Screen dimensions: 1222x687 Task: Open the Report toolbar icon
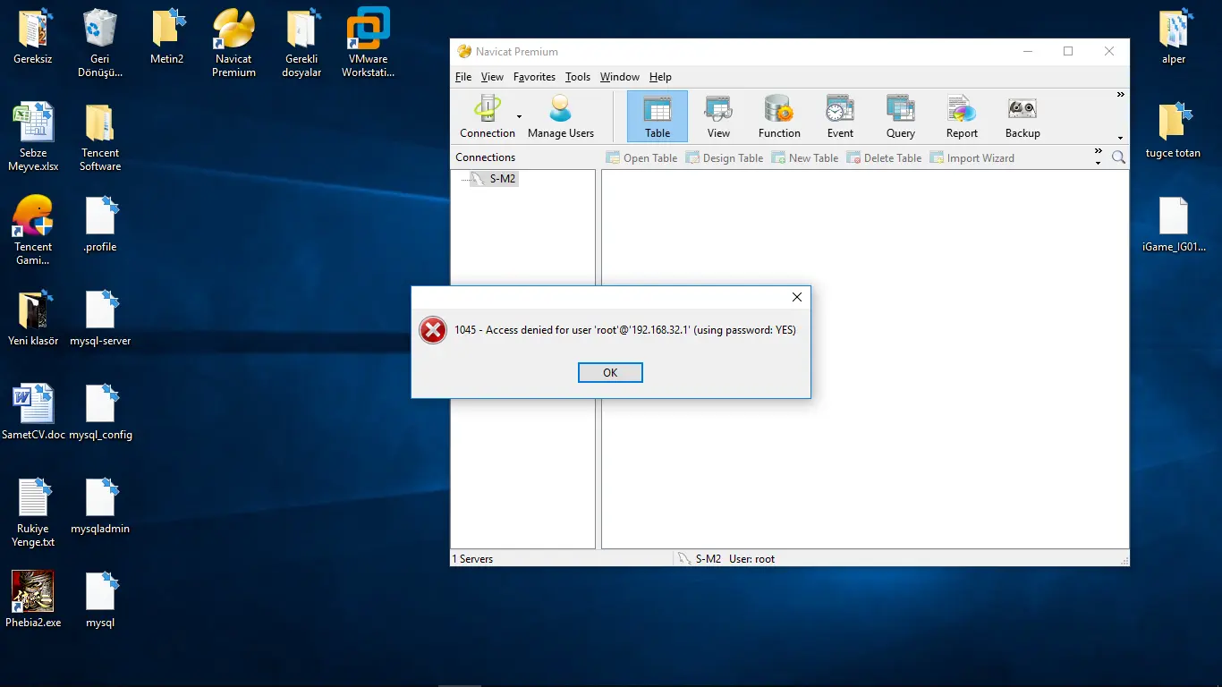[962, 116]
